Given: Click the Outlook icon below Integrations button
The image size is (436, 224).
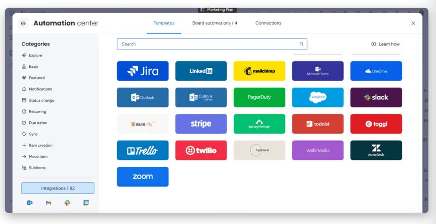Looking at the screenshot, I should (30, 203).
